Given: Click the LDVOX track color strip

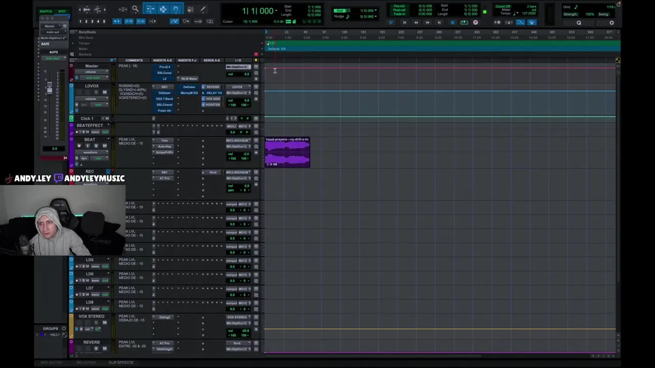Looking at the screenshot, I should pyautogui.click(x=71, y=98).
